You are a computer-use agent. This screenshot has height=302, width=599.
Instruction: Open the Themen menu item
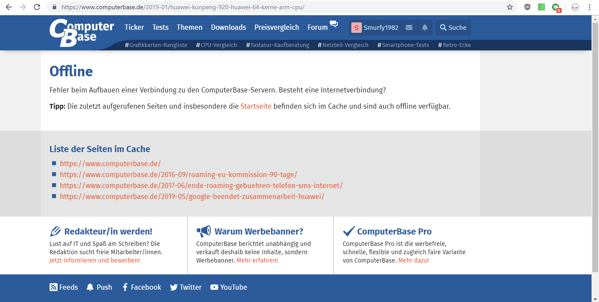(x=190, y=27)
